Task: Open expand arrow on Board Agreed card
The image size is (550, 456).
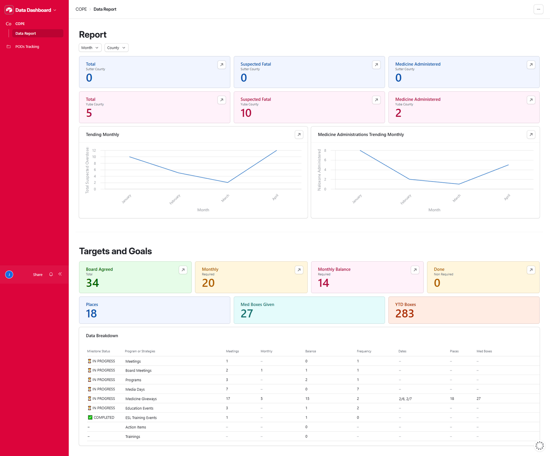Action: (183, 270)
